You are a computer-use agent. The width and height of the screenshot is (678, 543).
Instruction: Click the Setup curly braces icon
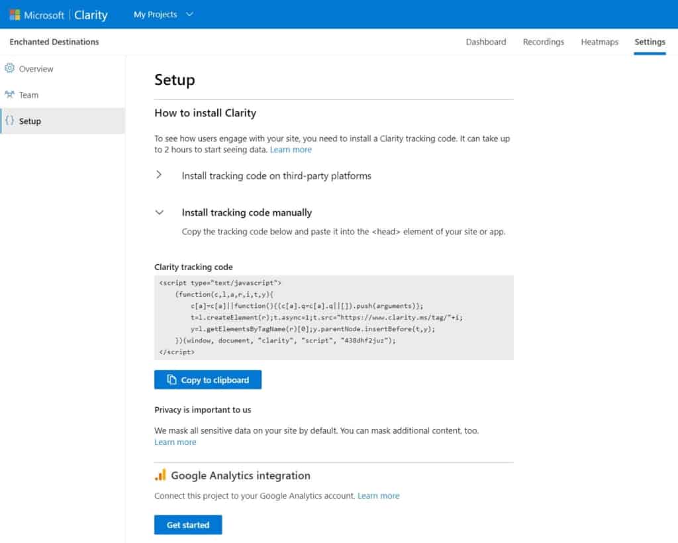coord(9,121)
